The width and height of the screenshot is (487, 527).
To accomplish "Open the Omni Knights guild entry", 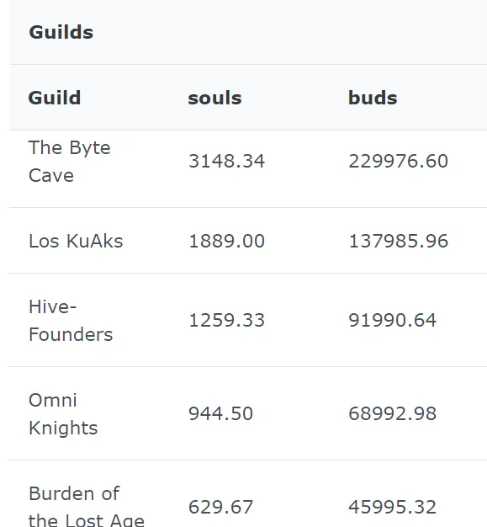I will (63, 413).
